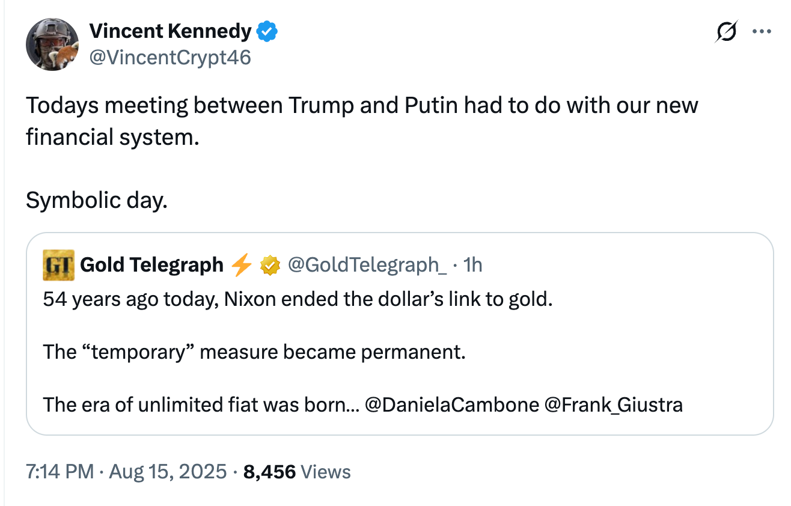Click the Grok slashed-circle icon

click(725, 31)
